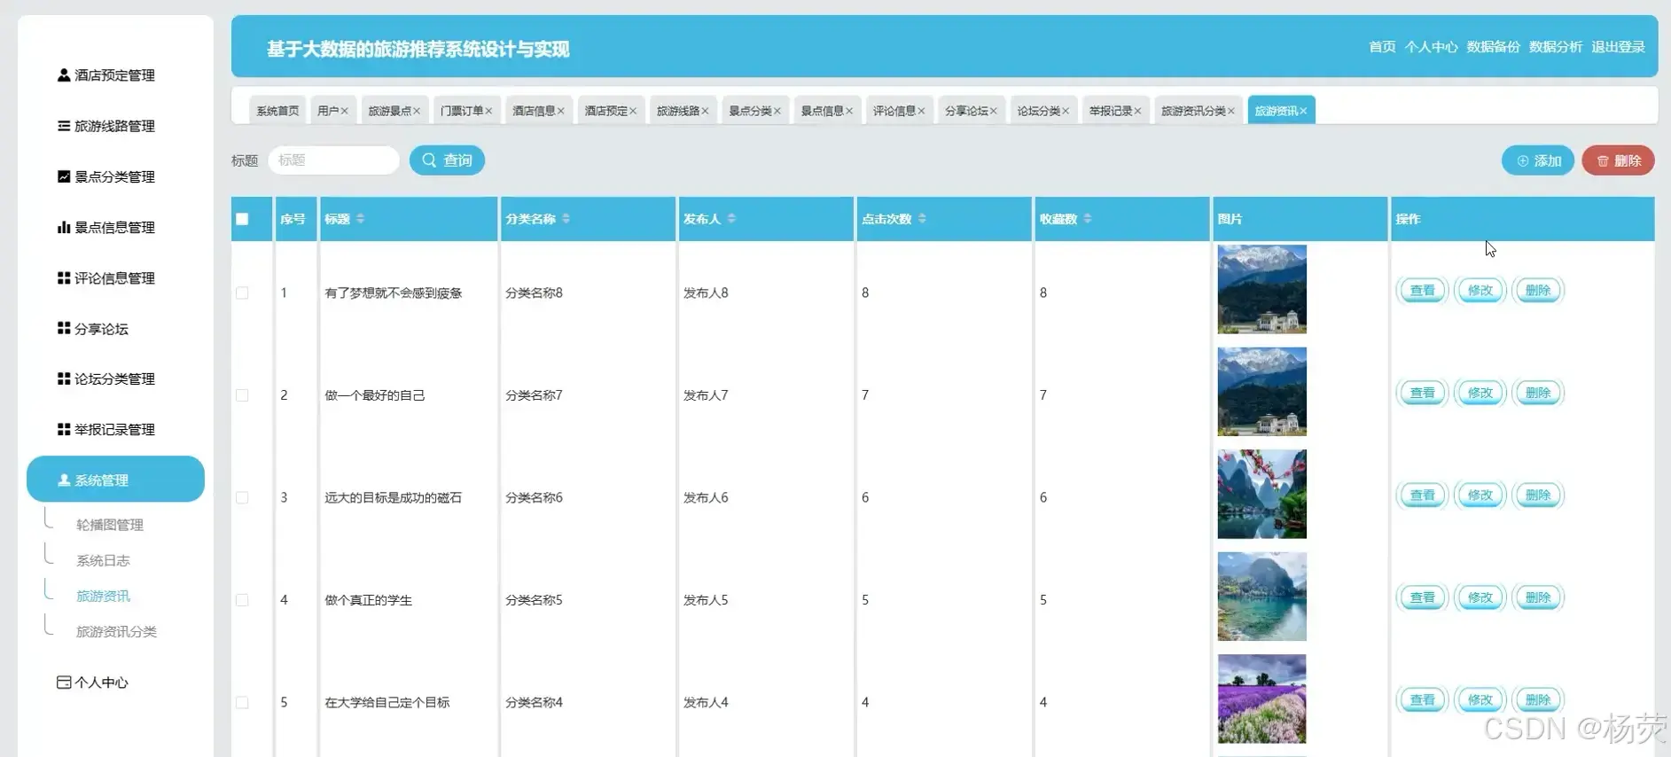Open 分享论坛 in the sidebar
The width and height of the screenshot is (1671, 757).
click(x=93, y=328)
